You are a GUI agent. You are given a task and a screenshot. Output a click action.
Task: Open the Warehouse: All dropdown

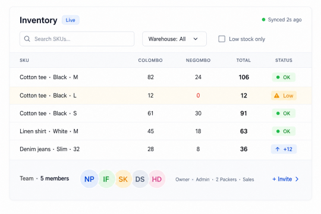[174, 39]
